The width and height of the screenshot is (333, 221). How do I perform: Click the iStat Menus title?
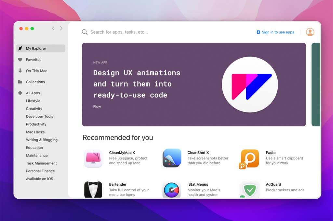coord(198,184)
